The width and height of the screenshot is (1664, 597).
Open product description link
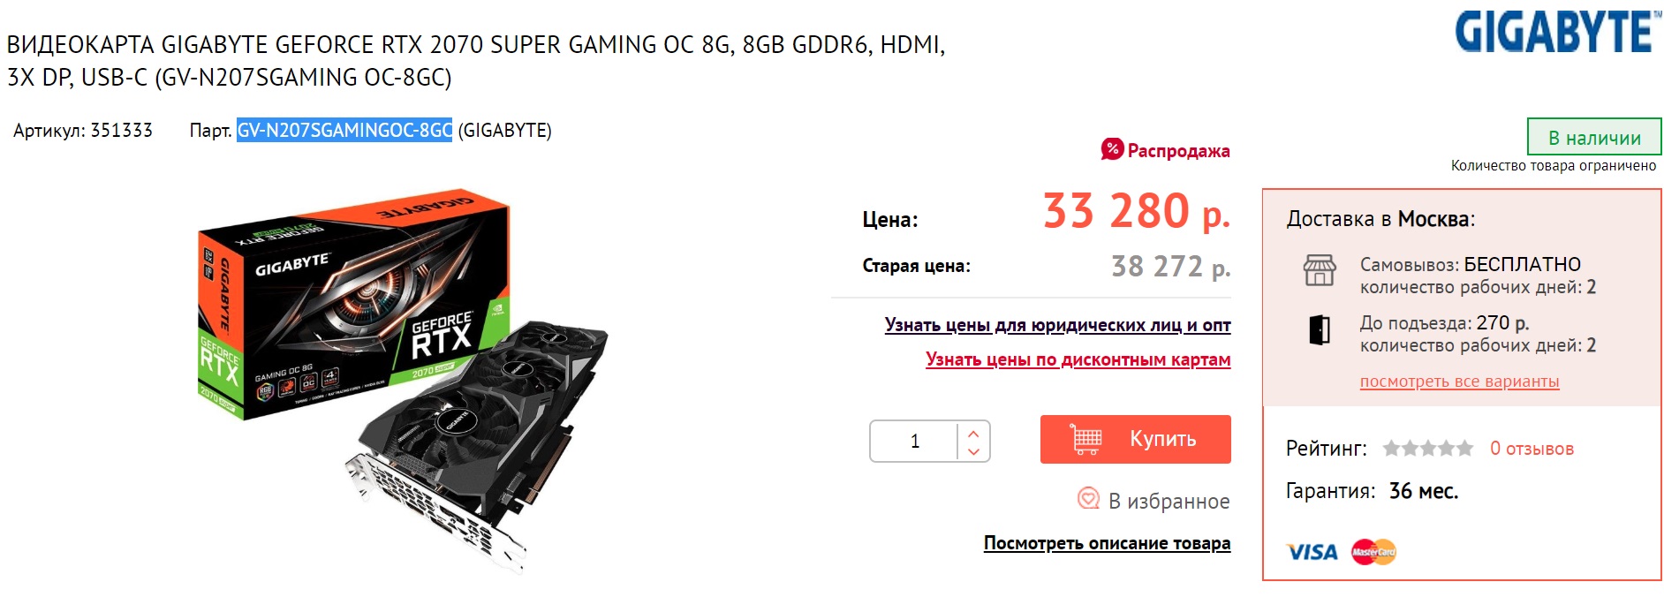1107,543
